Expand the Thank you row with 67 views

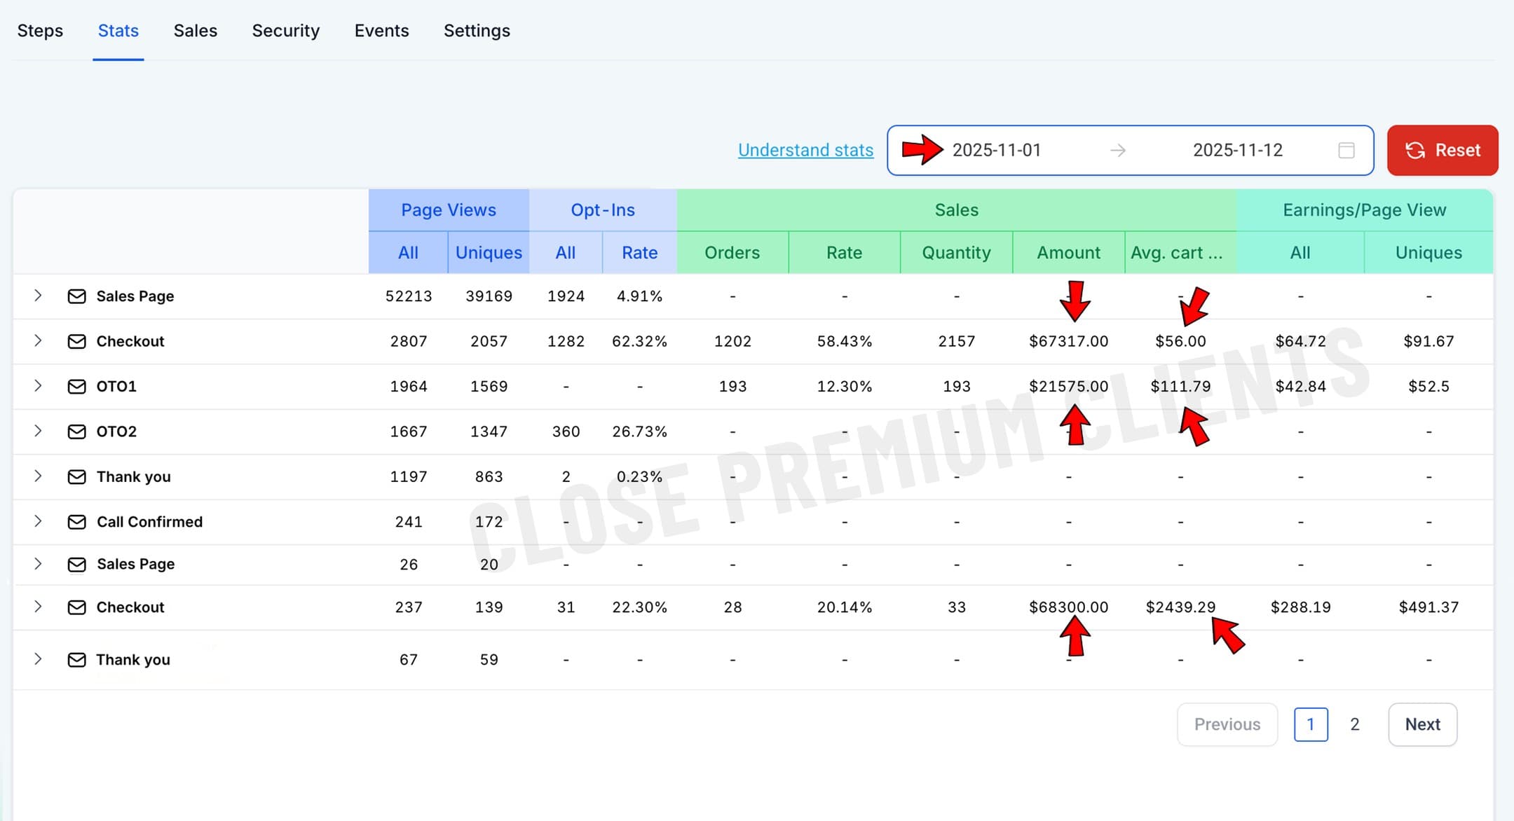click(x=38, y=658)
